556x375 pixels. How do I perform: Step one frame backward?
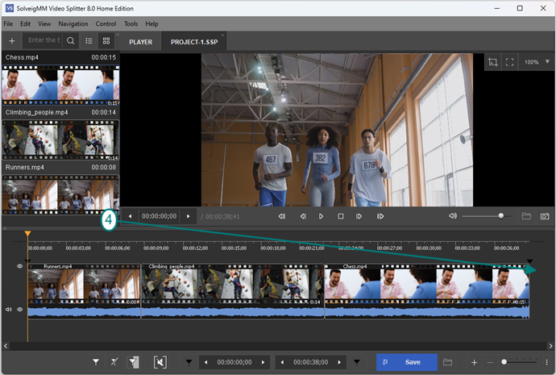(303, 216)
